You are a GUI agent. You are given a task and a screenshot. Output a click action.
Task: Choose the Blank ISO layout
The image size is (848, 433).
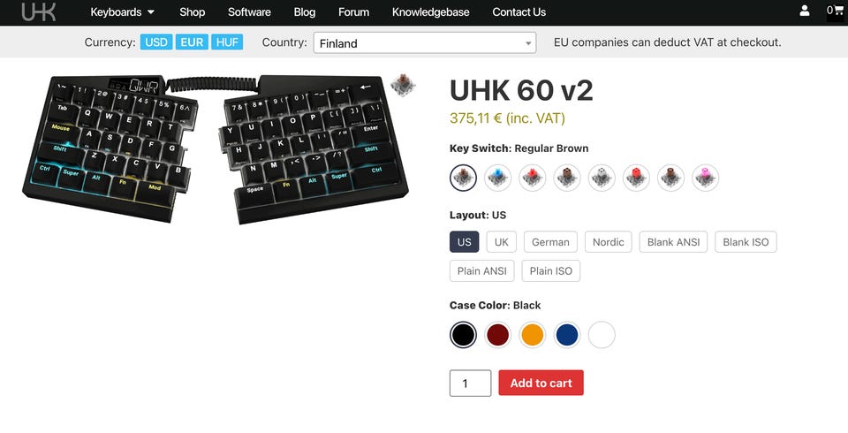(x=746, y=242)
